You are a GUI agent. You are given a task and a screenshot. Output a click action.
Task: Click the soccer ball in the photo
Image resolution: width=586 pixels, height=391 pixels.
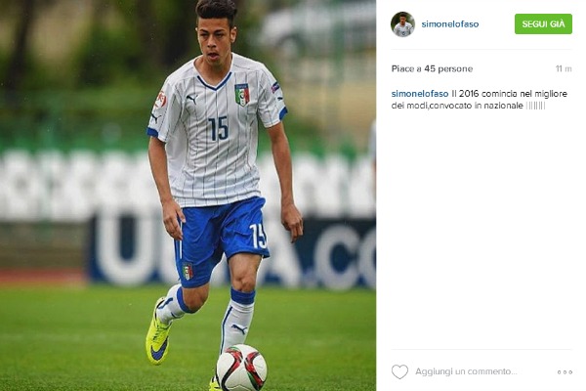(x=241, y=368)
